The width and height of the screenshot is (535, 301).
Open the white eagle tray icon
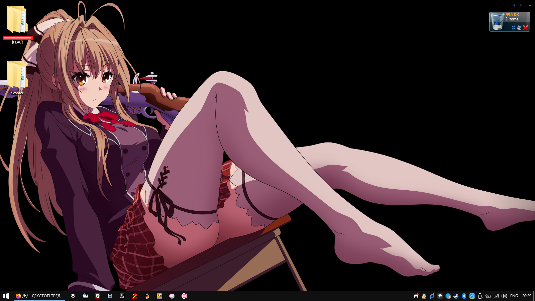[440, 296]
